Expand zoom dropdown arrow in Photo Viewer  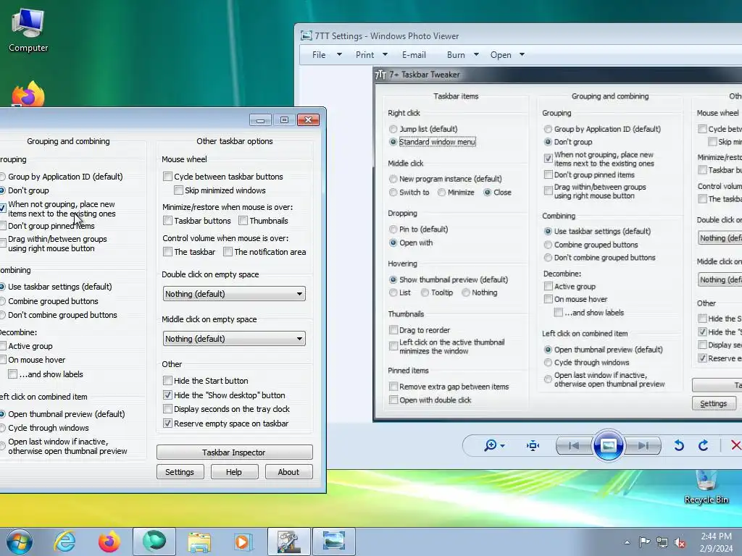(x=503, y=446)
